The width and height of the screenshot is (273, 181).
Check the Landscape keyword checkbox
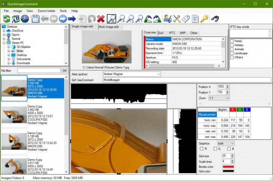click(x=232, y=53)
